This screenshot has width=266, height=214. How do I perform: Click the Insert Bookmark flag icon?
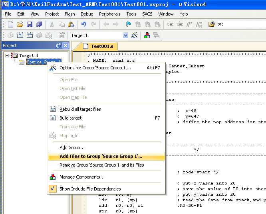click(128, 25)
